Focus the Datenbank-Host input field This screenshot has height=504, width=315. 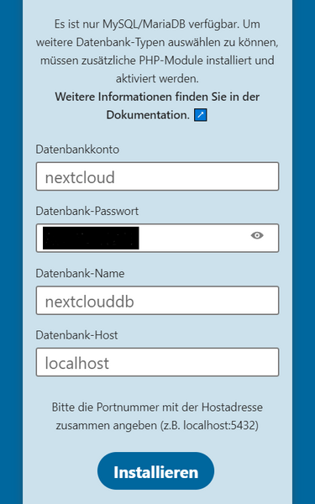tap(157, 362)
